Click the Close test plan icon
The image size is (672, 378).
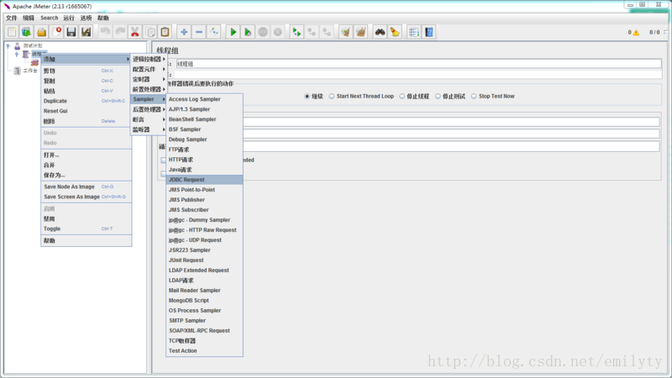[x=56, y=32]
